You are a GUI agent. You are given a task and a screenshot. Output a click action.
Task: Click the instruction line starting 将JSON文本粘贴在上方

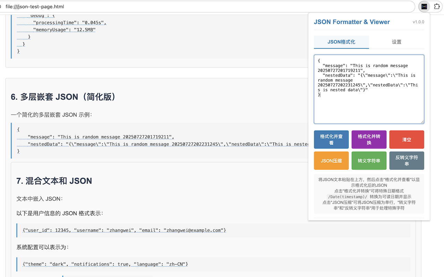pos(369,182)
